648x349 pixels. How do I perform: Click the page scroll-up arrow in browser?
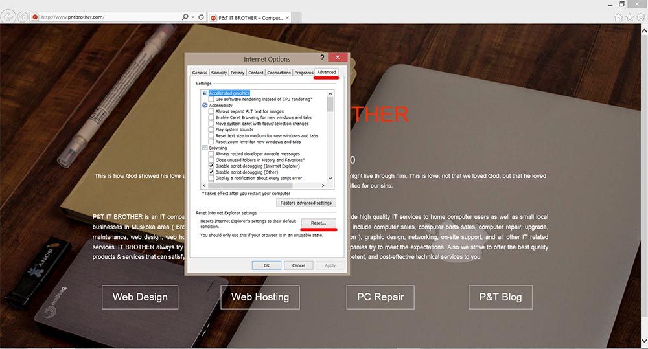644,30
